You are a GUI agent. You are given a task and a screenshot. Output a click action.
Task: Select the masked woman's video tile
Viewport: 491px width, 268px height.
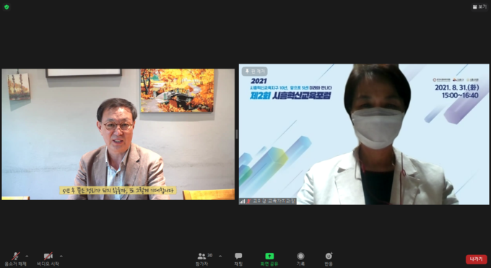[x=364, y=134]
